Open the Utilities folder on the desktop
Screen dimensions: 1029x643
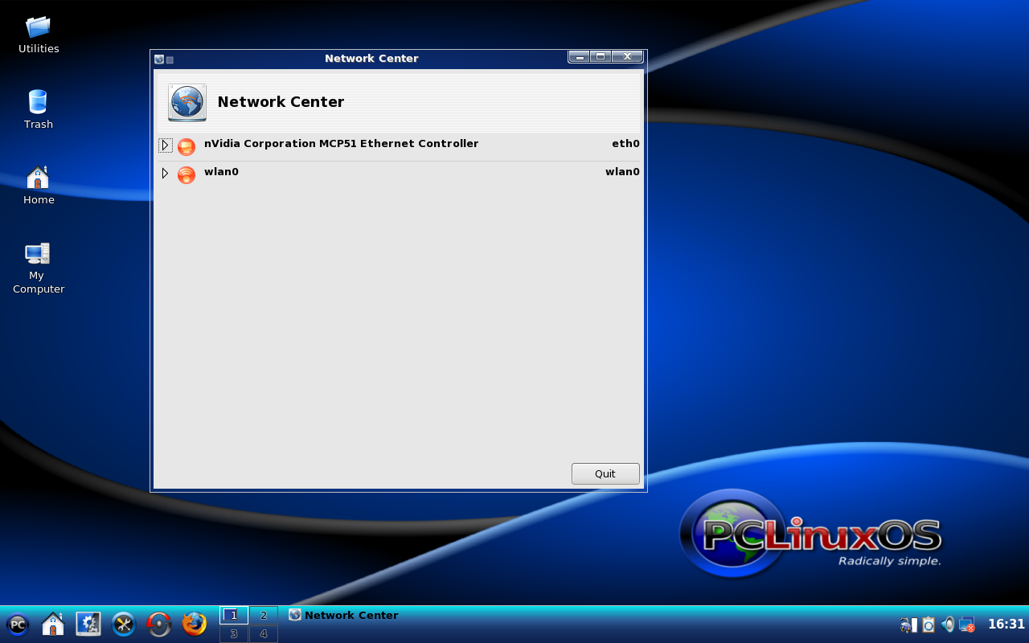coord(39,35)
